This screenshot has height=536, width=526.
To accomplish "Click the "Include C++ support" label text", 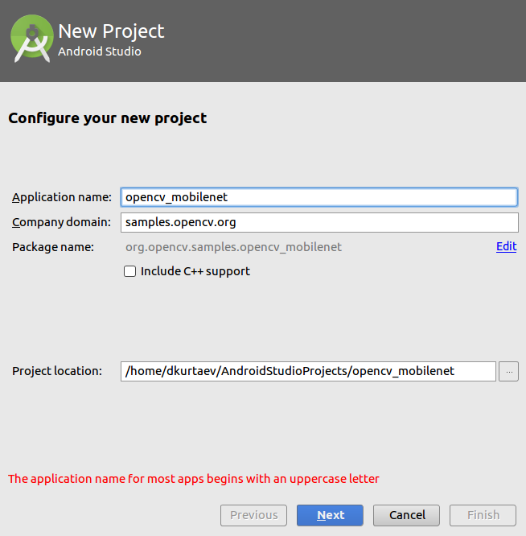I will click(195, 271).
